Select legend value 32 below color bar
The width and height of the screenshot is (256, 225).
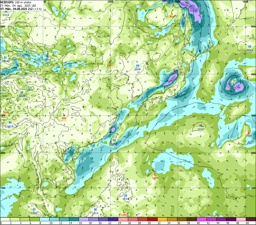coord(159,223)
